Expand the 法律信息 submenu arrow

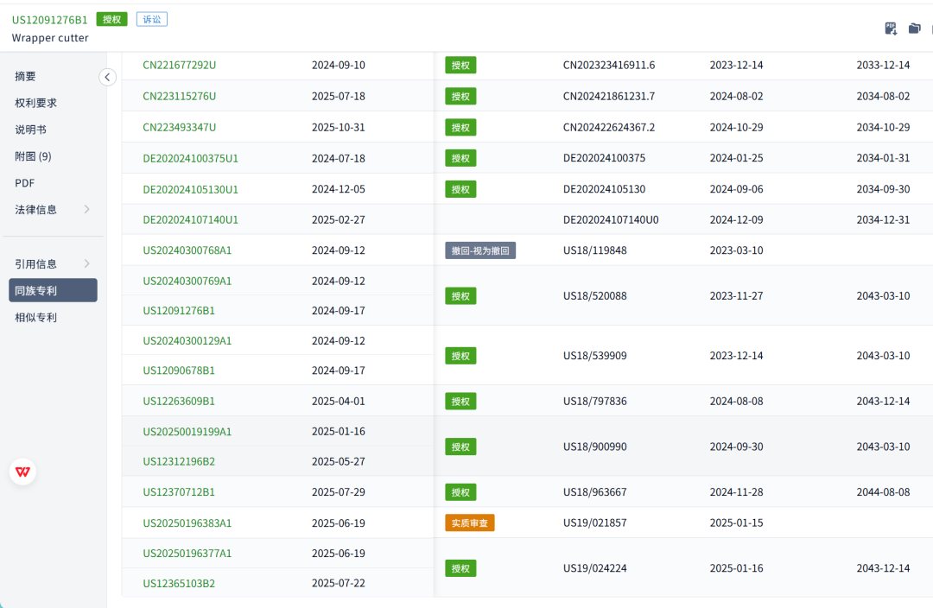coord(87,209)
